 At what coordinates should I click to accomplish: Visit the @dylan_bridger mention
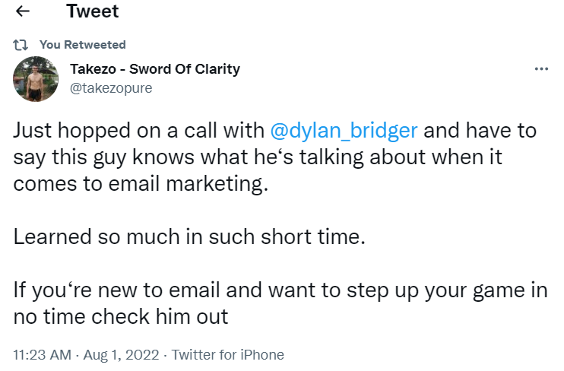(x=344, y=130)
